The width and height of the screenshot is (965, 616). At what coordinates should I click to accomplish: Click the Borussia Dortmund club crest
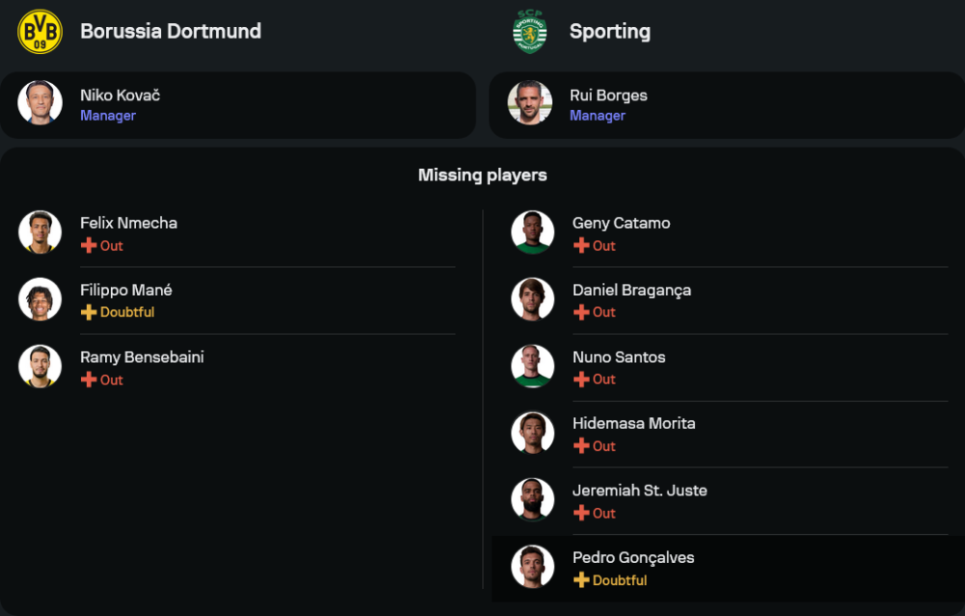tap(40, 32)
